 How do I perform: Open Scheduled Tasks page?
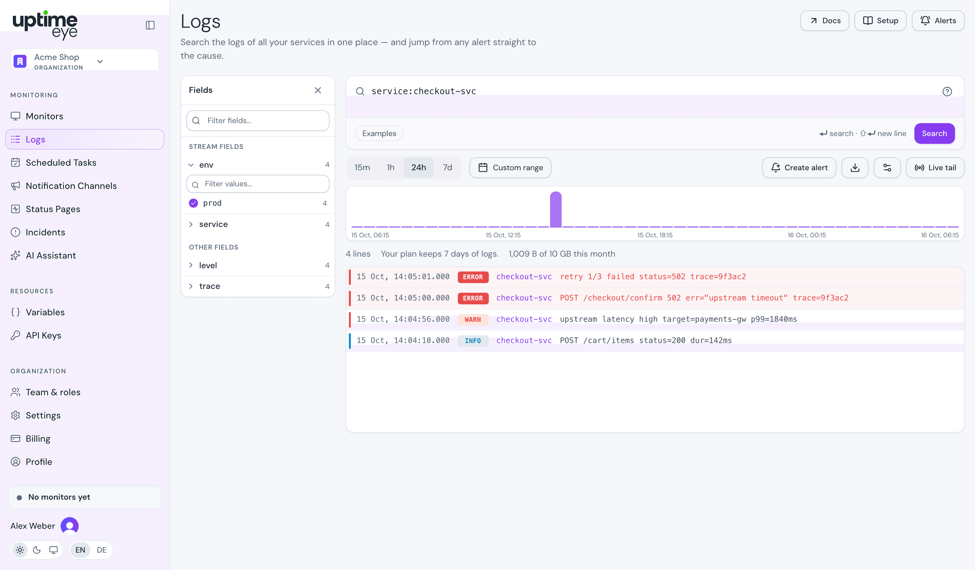85,162
